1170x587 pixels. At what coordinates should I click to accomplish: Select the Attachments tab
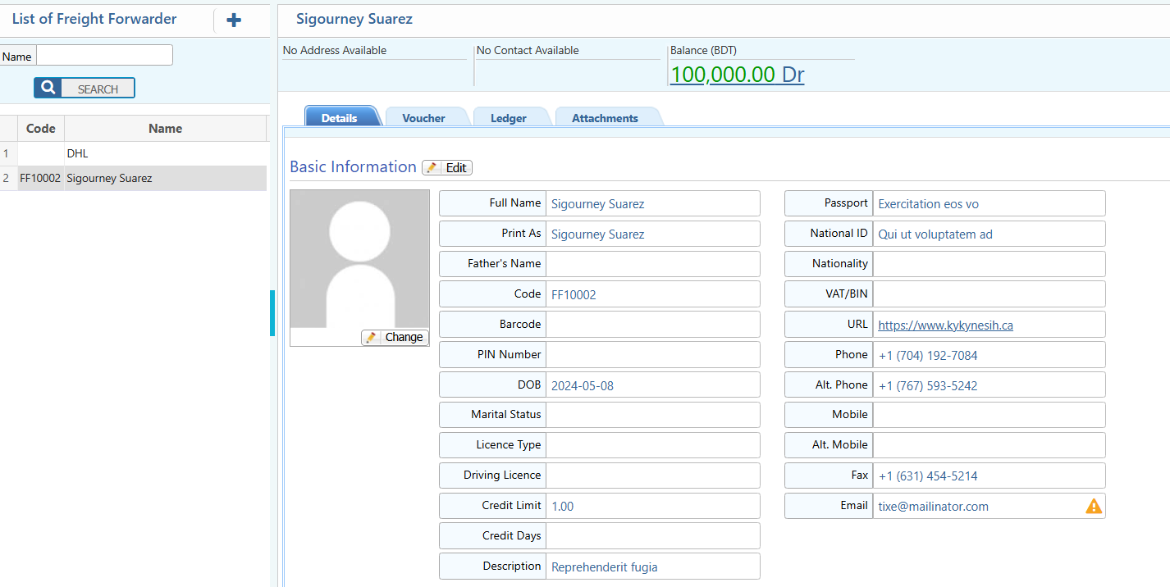(x=605, y=118)
